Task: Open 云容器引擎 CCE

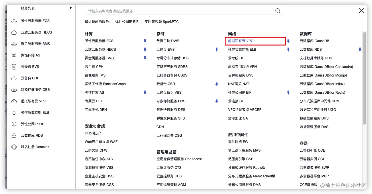Action: point(312,150)
